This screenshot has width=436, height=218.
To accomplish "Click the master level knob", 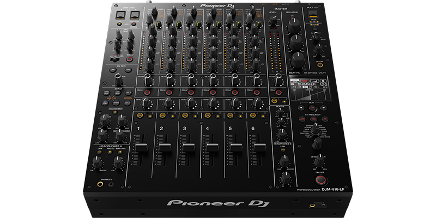I will 273,20.
